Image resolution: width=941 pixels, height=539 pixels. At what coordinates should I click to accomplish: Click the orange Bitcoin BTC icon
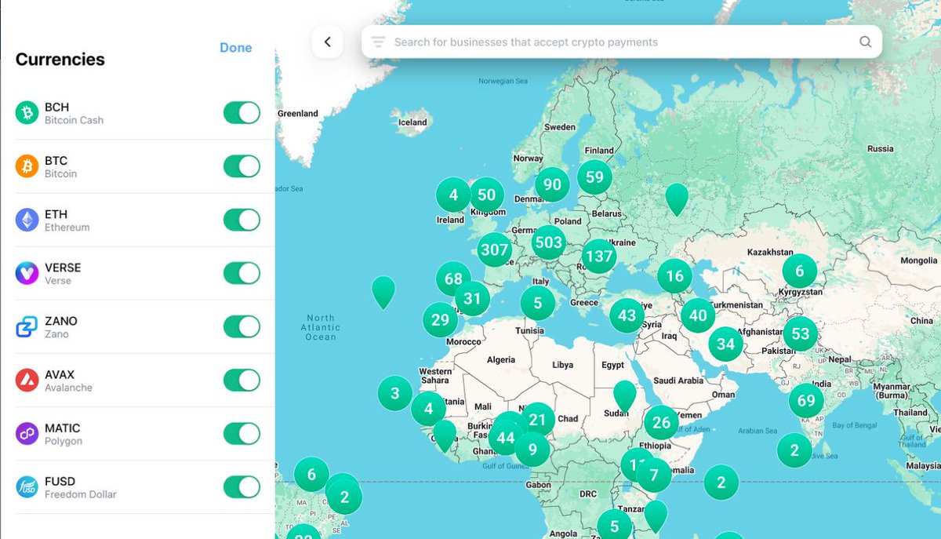pos(27,166)
